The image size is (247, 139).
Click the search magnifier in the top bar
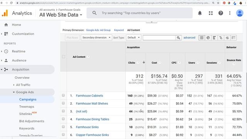pyautogui.click(x=94, y=13)
